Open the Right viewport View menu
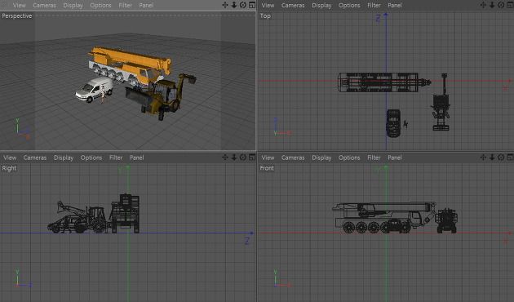 (x=10, y=158)
